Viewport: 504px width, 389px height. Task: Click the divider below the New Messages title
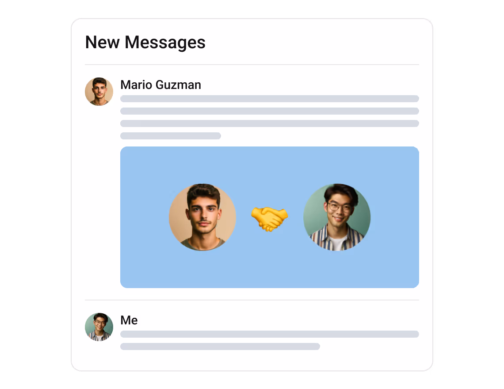pos(252,65)
